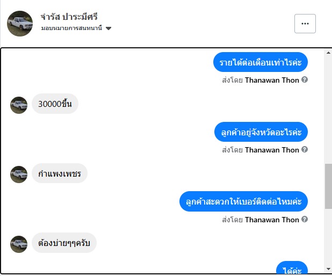Image resolution: width=332 pixels, height=276 pixels.
Task: Click help icon under ลูกค้าสะดวกให้เบอร์ติดต่อไหมค่ะ message
Action: (305, 219)
